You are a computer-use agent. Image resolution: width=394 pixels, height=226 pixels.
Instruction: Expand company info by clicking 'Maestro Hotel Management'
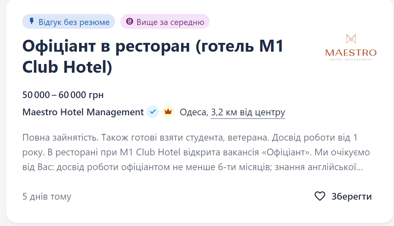coord(83,112)
